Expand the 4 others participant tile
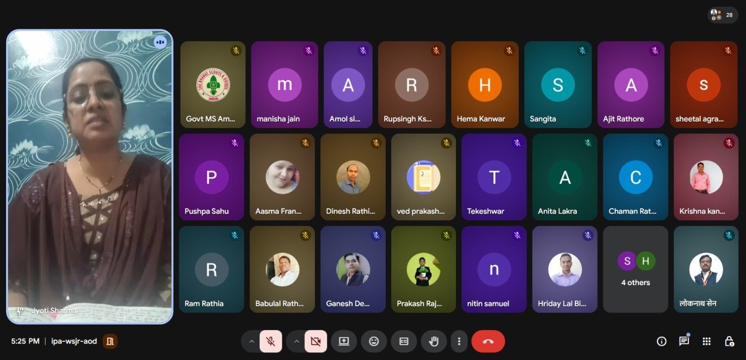The image size is (746, 360). pos(636,269)
